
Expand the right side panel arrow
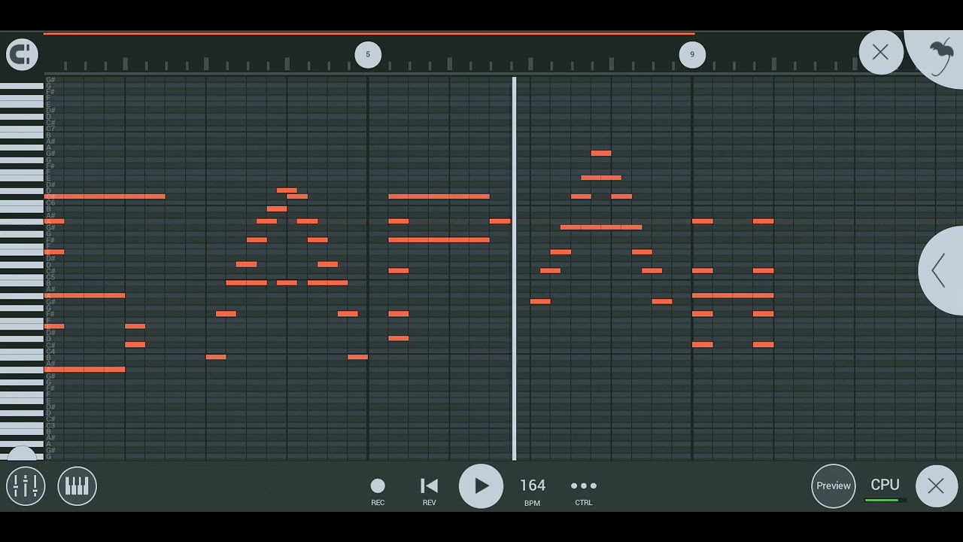(940, 270)
